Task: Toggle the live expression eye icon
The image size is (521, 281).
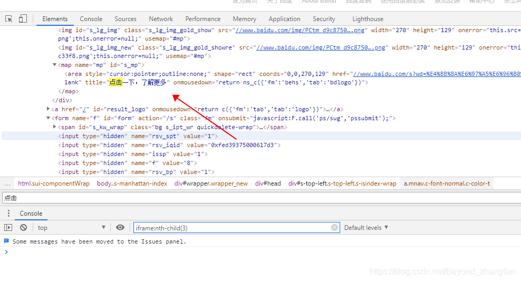Action: pos(120,228)
